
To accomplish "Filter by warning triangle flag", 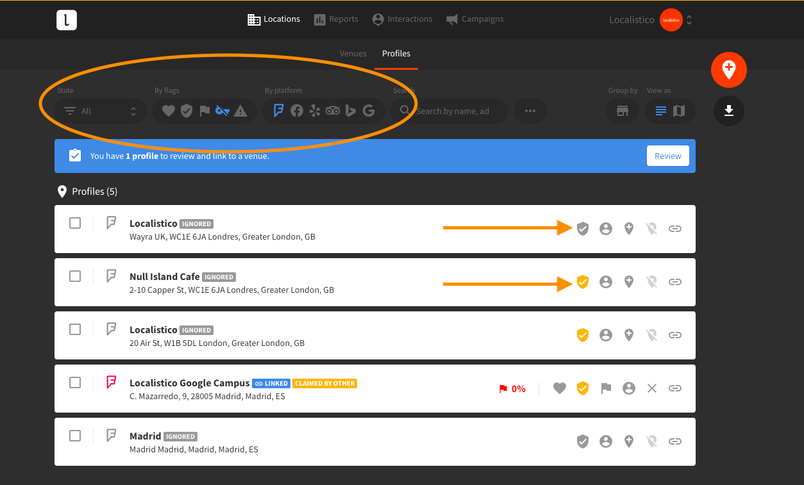I will point(240,111).
